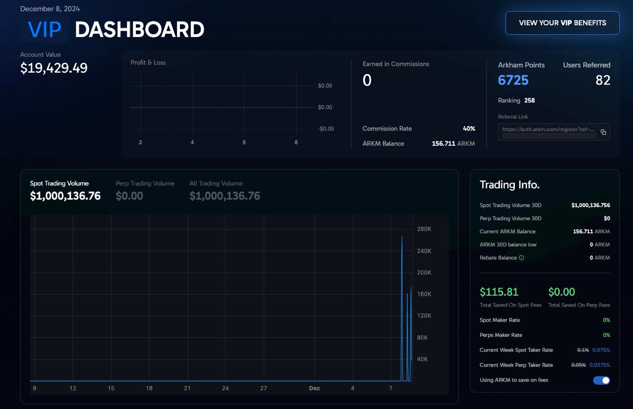
Task: Copy the referral link using the copy icon
Action: 603,132
